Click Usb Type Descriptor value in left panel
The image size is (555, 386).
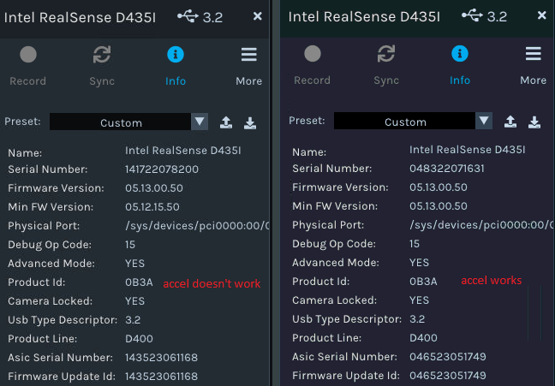133,320
